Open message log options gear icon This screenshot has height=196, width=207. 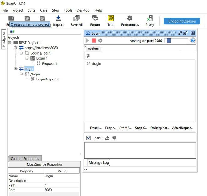click(114, 138)
